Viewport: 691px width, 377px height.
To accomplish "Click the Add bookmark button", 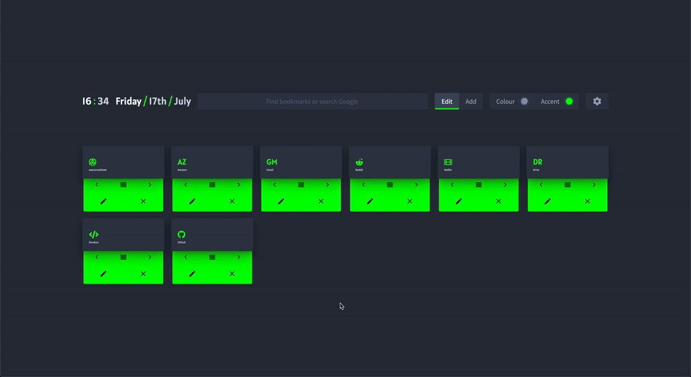I will pos(471,102).
